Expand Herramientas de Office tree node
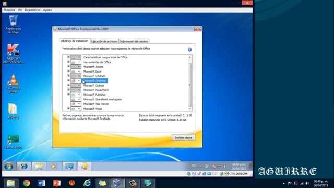This screenshot has width=334, height=188. tap(68, 62)
